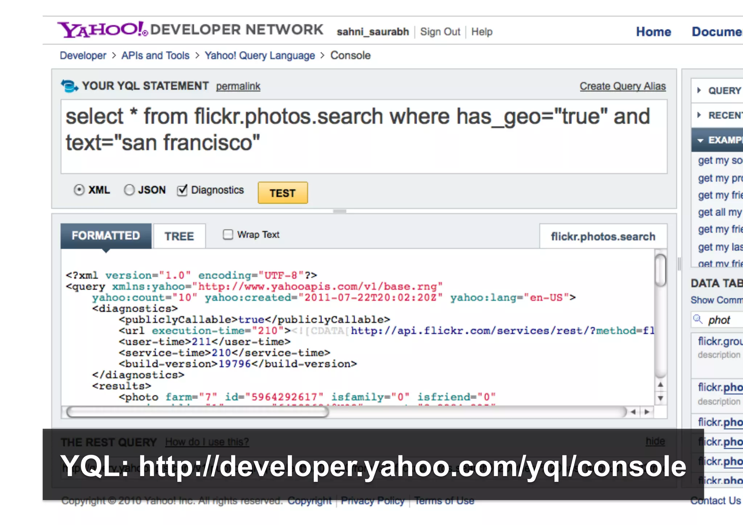Screen dimensions: 743x525
Task: Uncheck the Diagnostics checkbox
Action: click(182, 190)
